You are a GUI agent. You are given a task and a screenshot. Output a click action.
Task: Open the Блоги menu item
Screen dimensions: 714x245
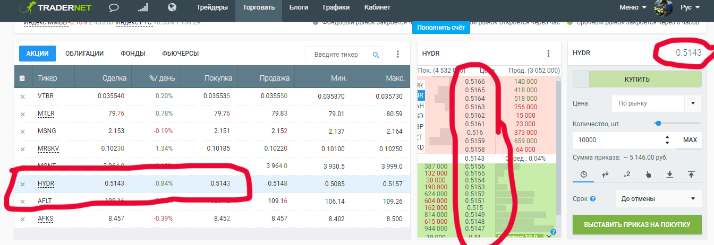tap(299, 7)
